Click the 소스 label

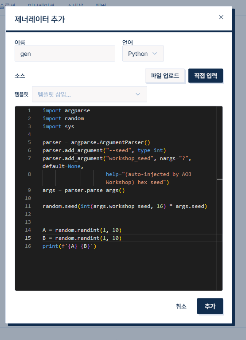20,76
